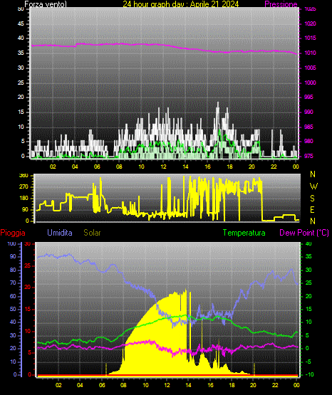Click the 'E' compass label beside direction graph
Image resolution: width=332 pixels, height=395 pixels.
(x=312, y=209)
